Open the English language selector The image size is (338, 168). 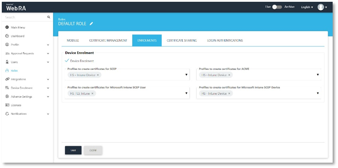coord(307,7)
